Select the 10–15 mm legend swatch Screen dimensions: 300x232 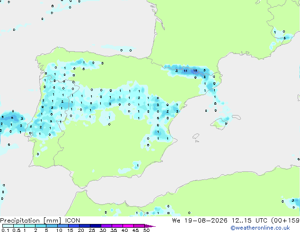click(62, 226)
